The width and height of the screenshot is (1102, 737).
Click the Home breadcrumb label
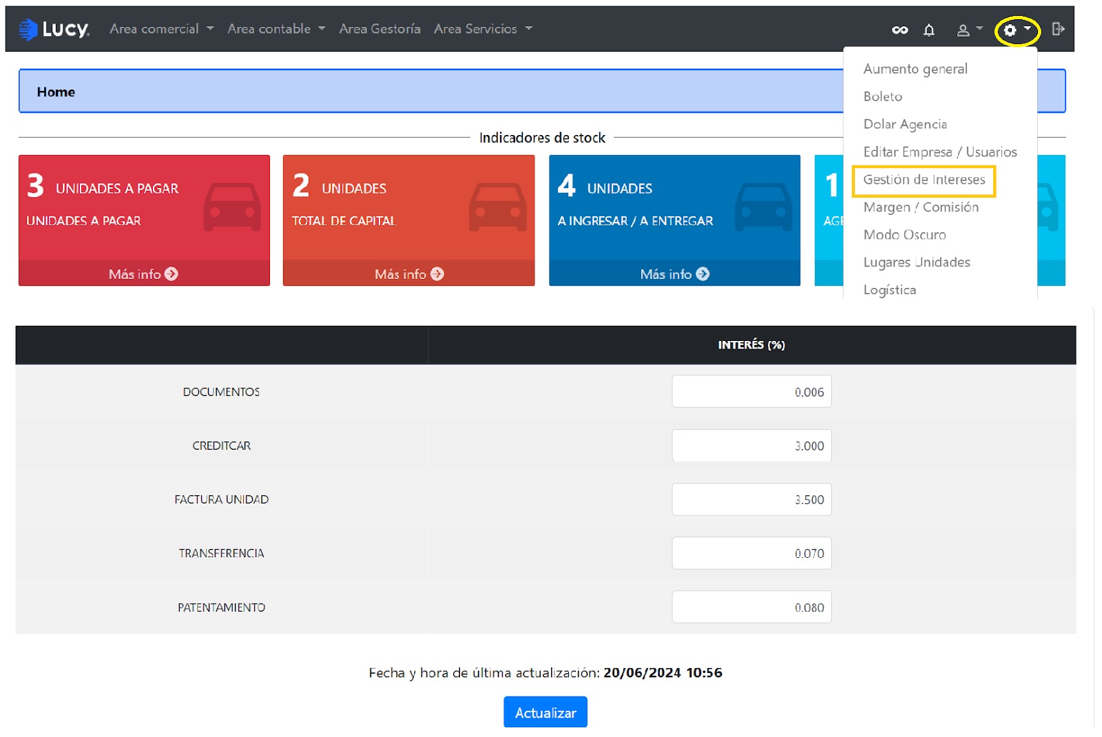[x=56, y=92]
